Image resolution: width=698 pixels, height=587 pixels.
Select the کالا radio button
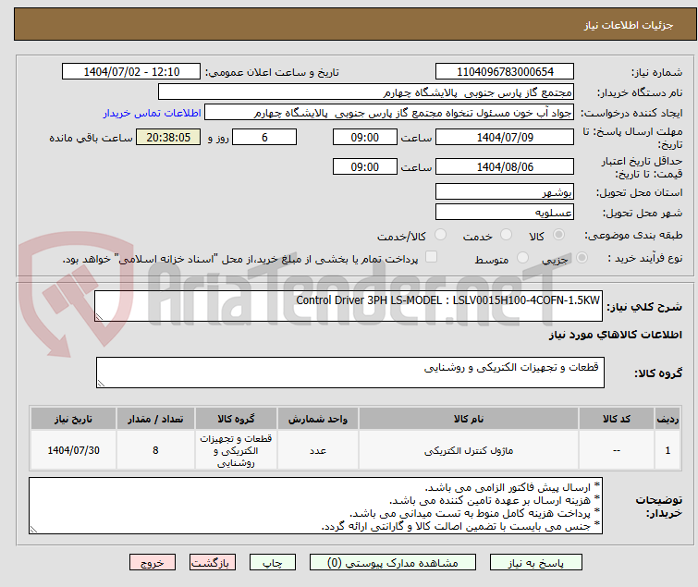558,235
